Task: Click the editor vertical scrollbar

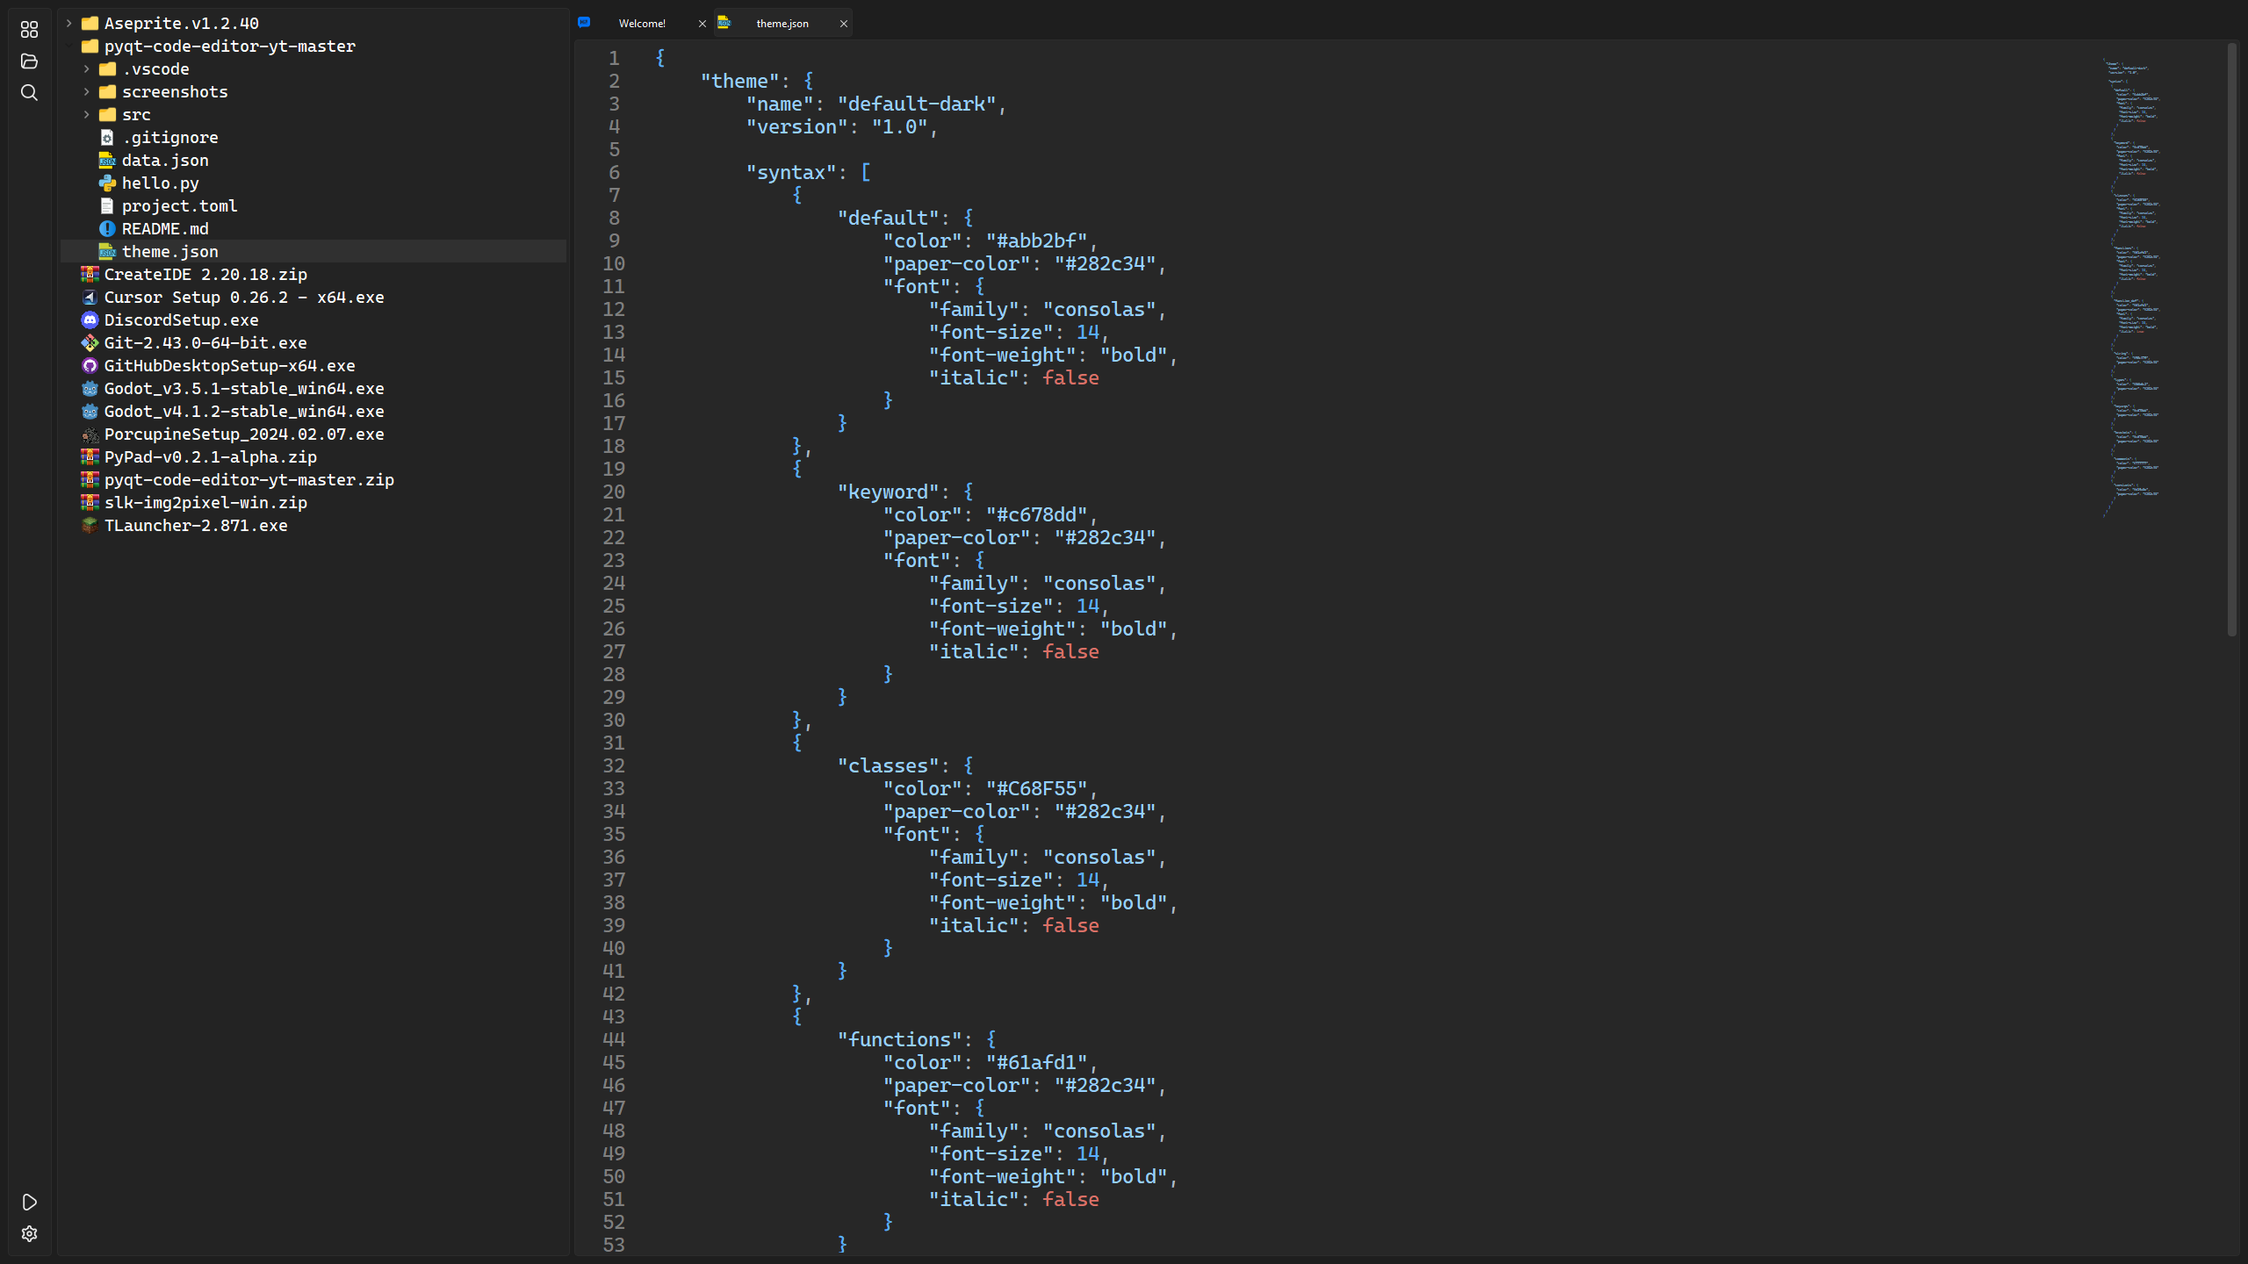Action: (x=2231, y=341)
